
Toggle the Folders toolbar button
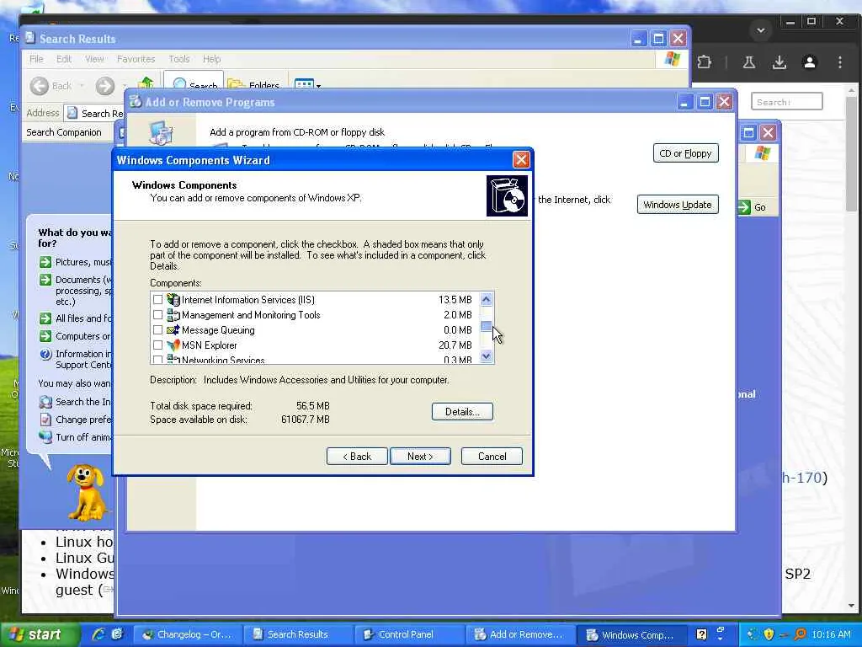pos(253,85)
